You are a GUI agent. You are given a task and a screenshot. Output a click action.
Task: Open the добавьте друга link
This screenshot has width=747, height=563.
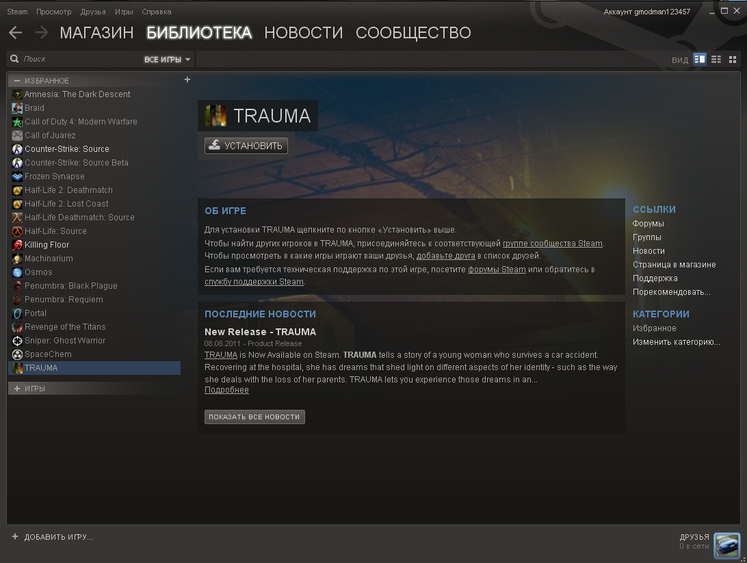446,256
